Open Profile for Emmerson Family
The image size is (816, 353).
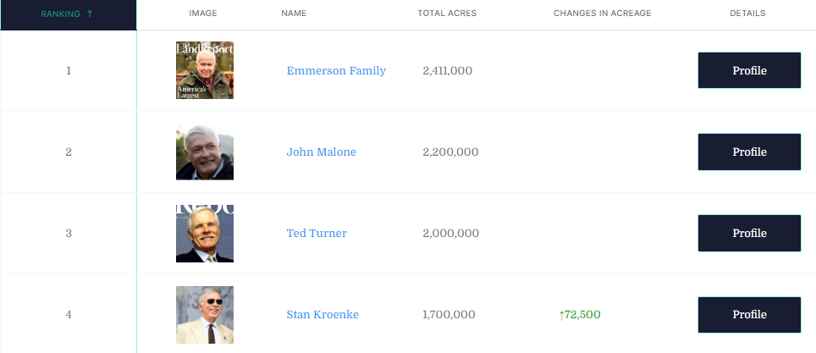click(x=749, y=70)
